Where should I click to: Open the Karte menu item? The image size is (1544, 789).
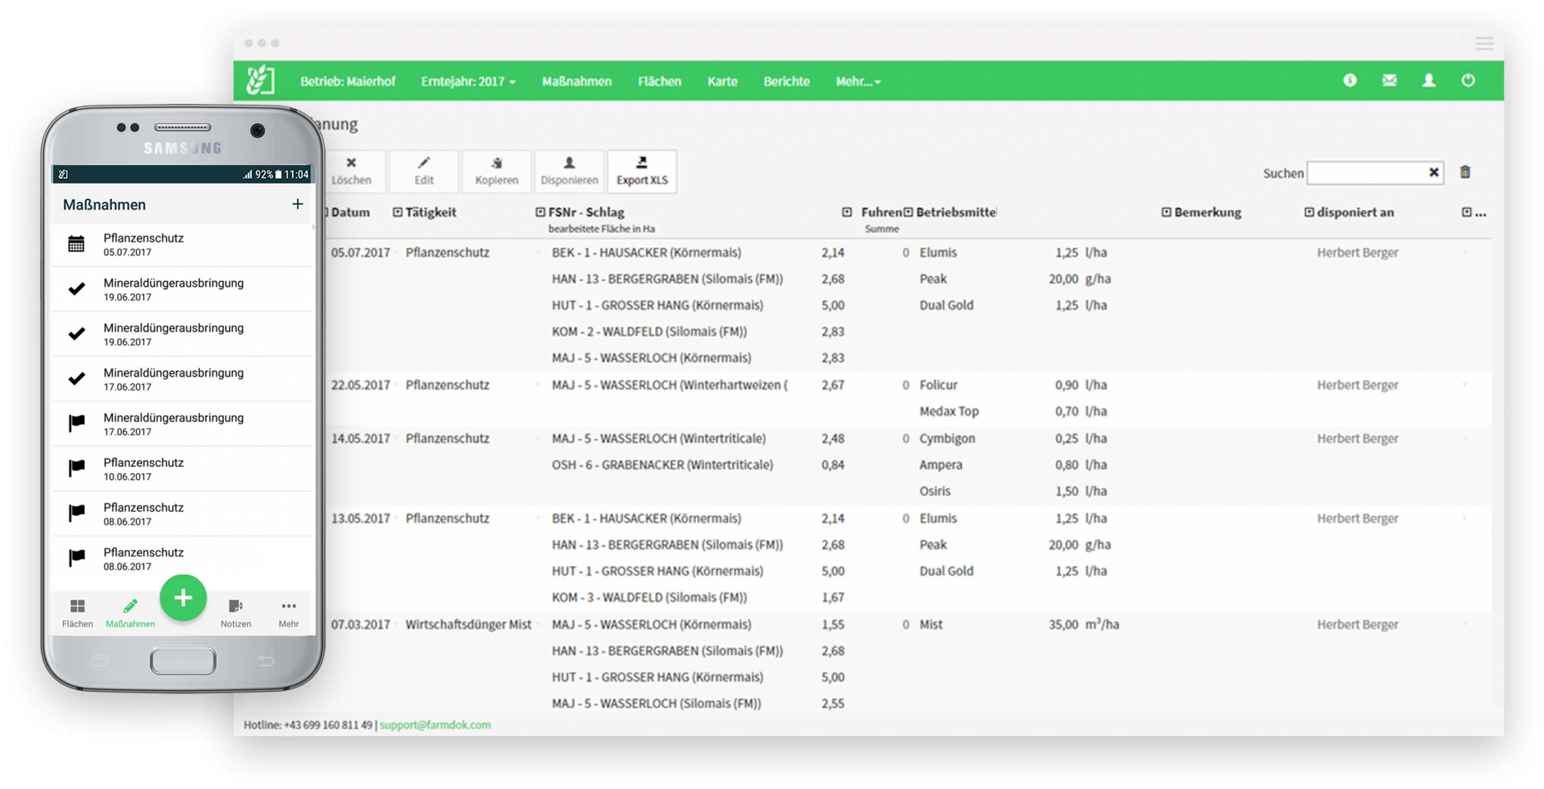tap(722, 81)
